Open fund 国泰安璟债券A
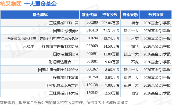The height and width of the screenshot is (105, 172). [x=66, y=31]
